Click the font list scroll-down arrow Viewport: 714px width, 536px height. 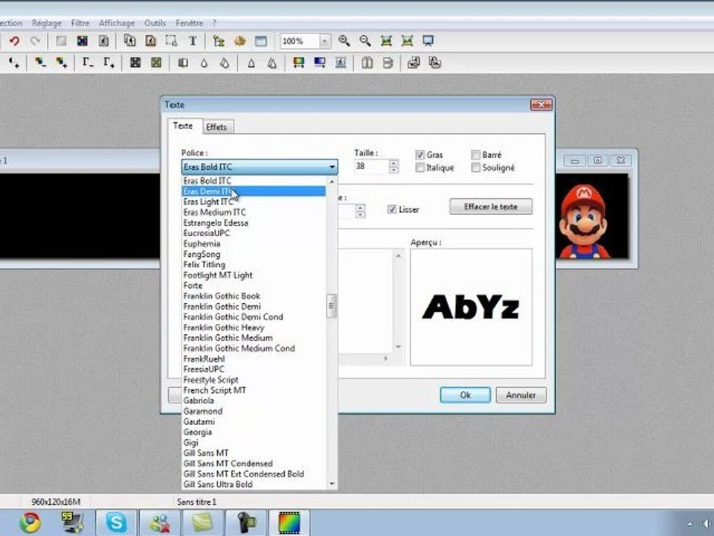click(x=332, y=484)
